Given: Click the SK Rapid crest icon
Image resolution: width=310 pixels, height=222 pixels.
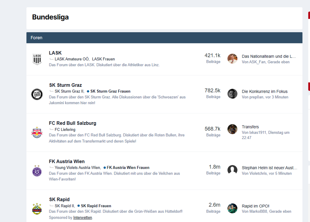Looking at the screenshot, I should tap(37, 209).
